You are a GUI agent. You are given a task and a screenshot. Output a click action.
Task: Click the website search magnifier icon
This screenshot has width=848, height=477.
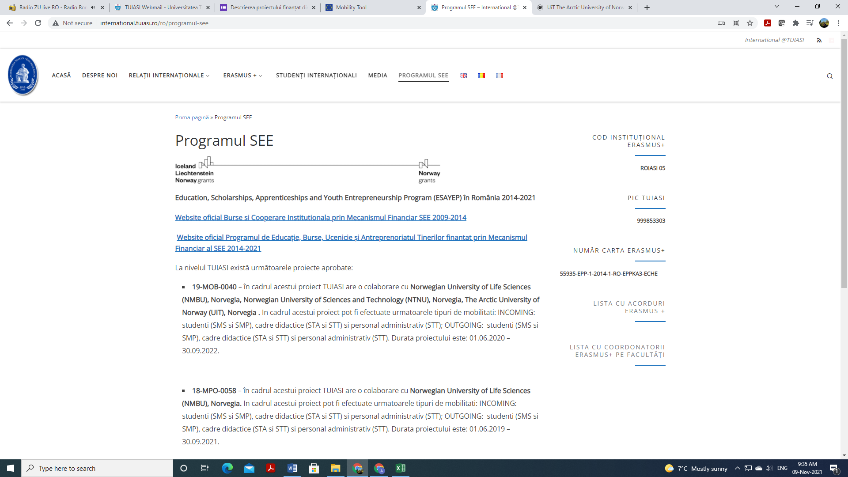coord(830,76)
